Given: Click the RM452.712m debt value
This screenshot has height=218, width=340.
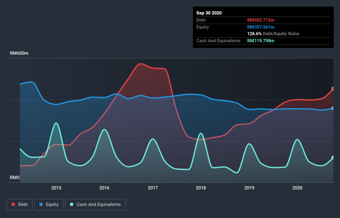Looking at the screenshot, I should point(260,20).
